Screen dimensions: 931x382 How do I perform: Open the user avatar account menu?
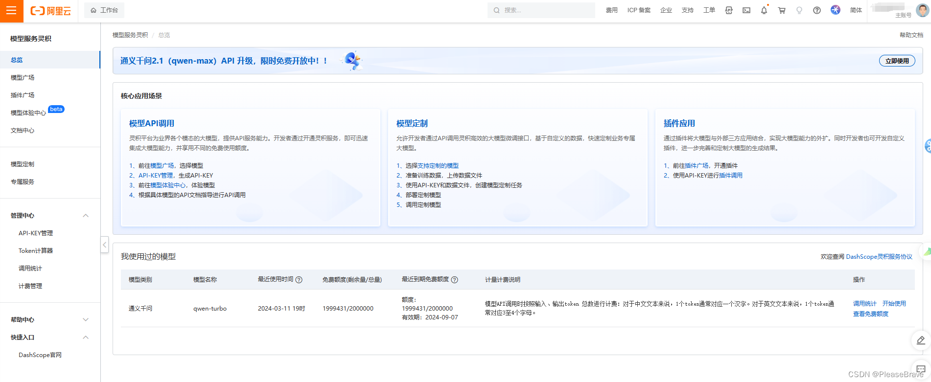pos(922,10)
